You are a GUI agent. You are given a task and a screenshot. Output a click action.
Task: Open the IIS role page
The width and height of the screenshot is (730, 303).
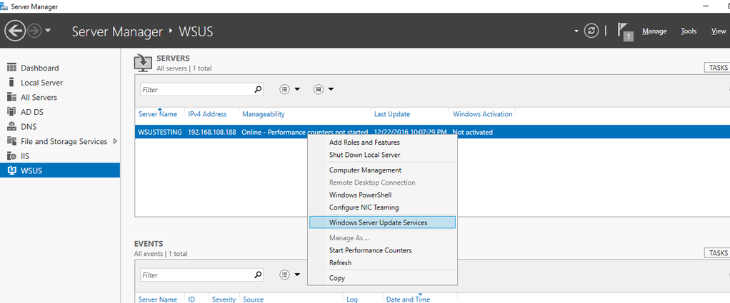[x=59, y=156]
